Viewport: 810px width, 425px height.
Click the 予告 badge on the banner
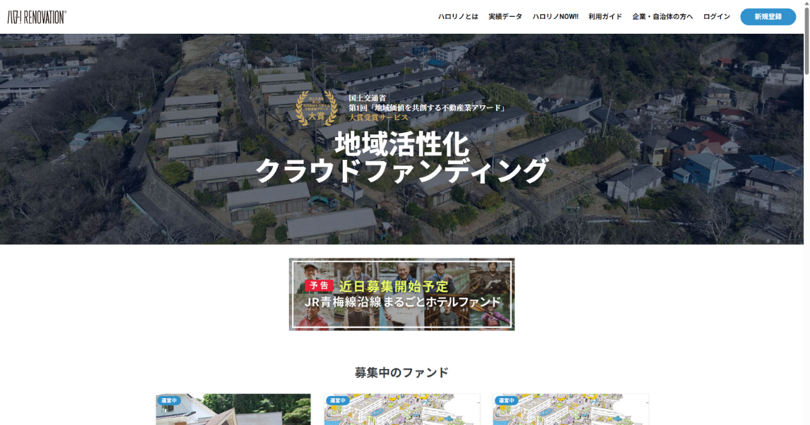[319, 286]
